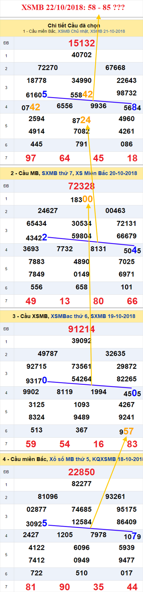Click first prize number 18300
Viewport: 143px width, 592px height.
[82, 199]
